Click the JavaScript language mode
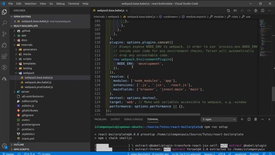Viewport: 275px width, 155px height. coord(241,154)
